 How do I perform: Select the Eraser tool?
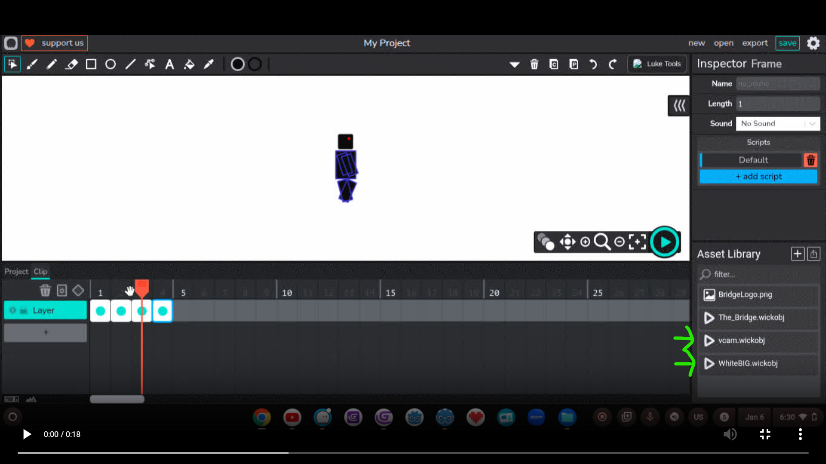71,64
